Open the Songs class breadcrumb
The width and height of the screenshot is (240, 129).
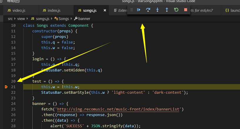coord(62,19)
